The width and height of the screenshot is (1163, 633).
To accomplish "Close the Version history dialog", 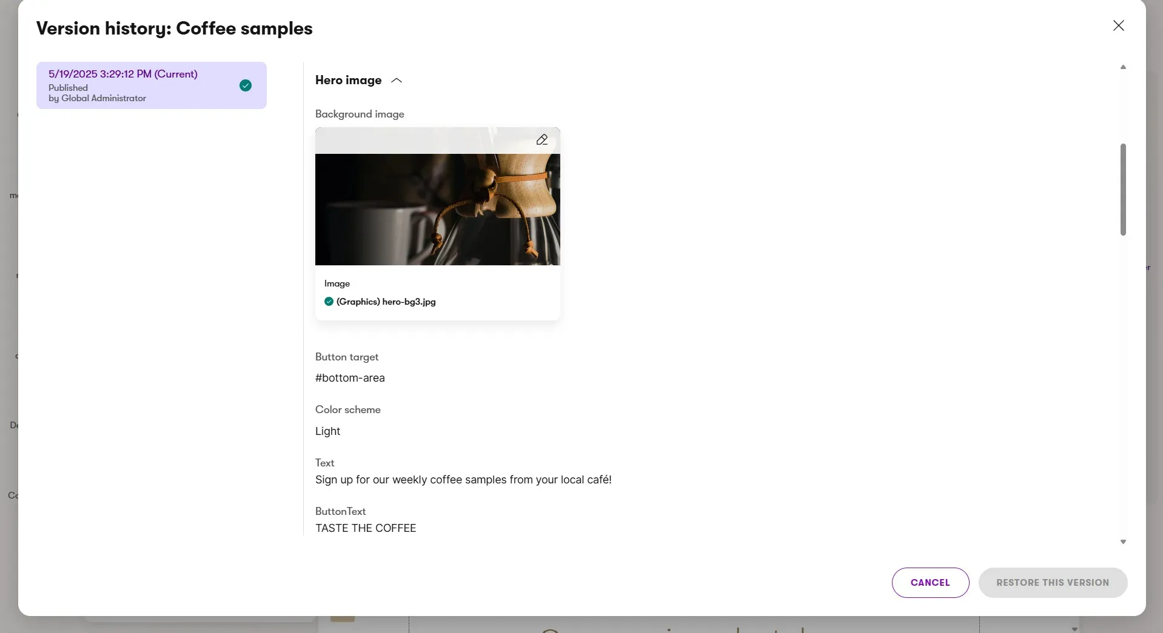I will click(x=1118, y=25).
